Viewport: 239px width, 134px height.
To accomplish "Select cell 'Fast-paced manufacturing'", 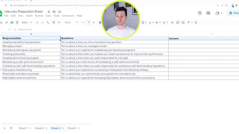I will (x=31, y=70).
